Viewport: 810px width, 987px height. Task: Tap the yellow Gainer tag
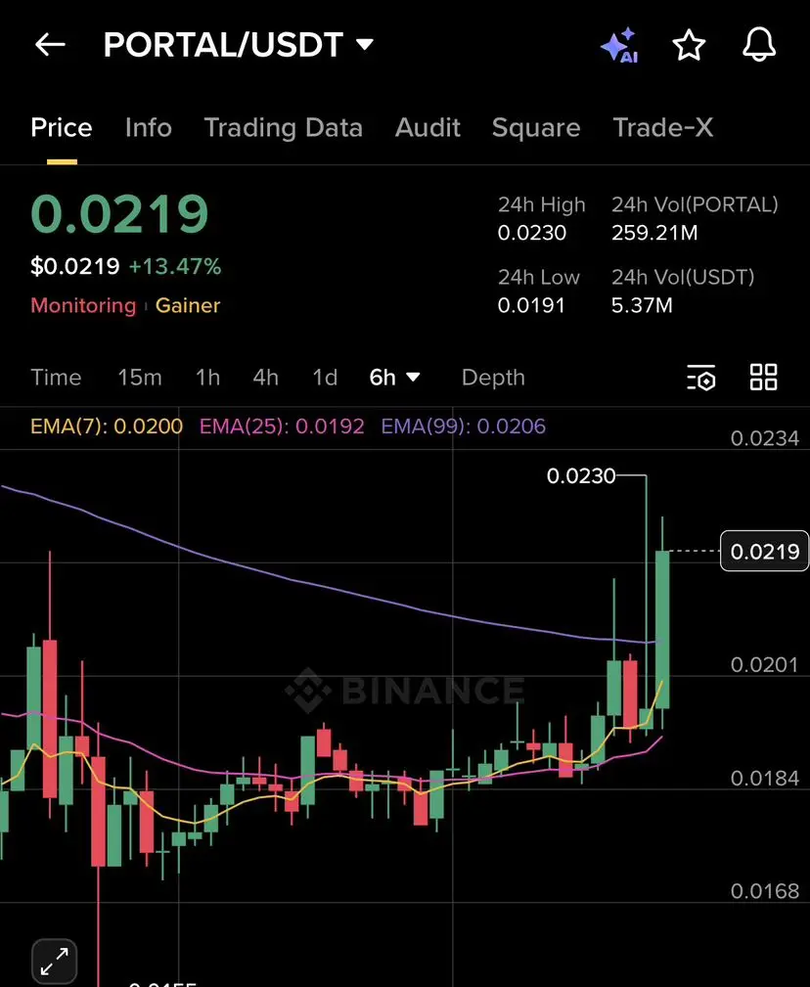pyautogui.click(x=188, y=306)
